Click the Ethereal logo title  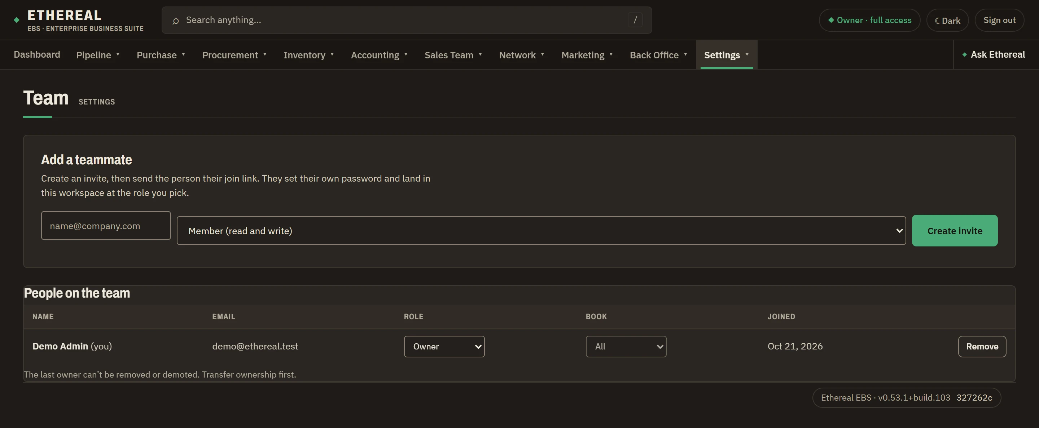(64, 15)
